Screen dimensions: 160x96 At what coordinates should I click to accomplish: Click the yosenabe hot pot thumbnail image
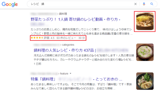point(145,21)
